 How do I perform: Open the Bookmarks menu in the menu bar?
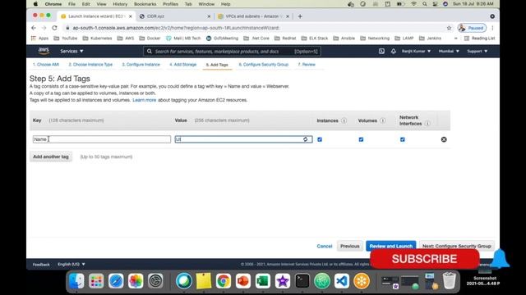pos(145,4)
